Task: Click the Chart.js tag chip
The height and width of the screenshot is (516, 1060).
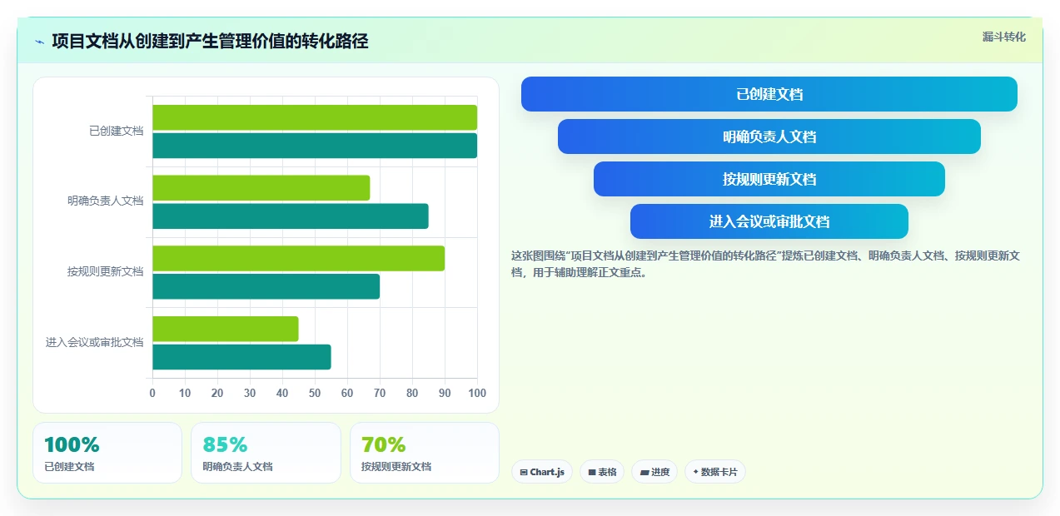Action: click(x=542, y=472)
